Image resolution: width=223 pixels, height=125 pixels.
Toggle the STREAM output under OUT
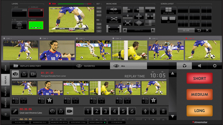click(x=99, y=8)
